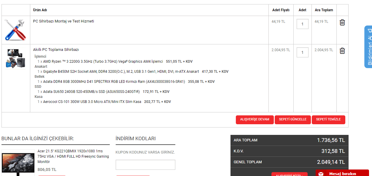This screenshot has width=372, height=176.
Task: Click SEPETİ GÜNCELLE button
Action: pos(293,120)
